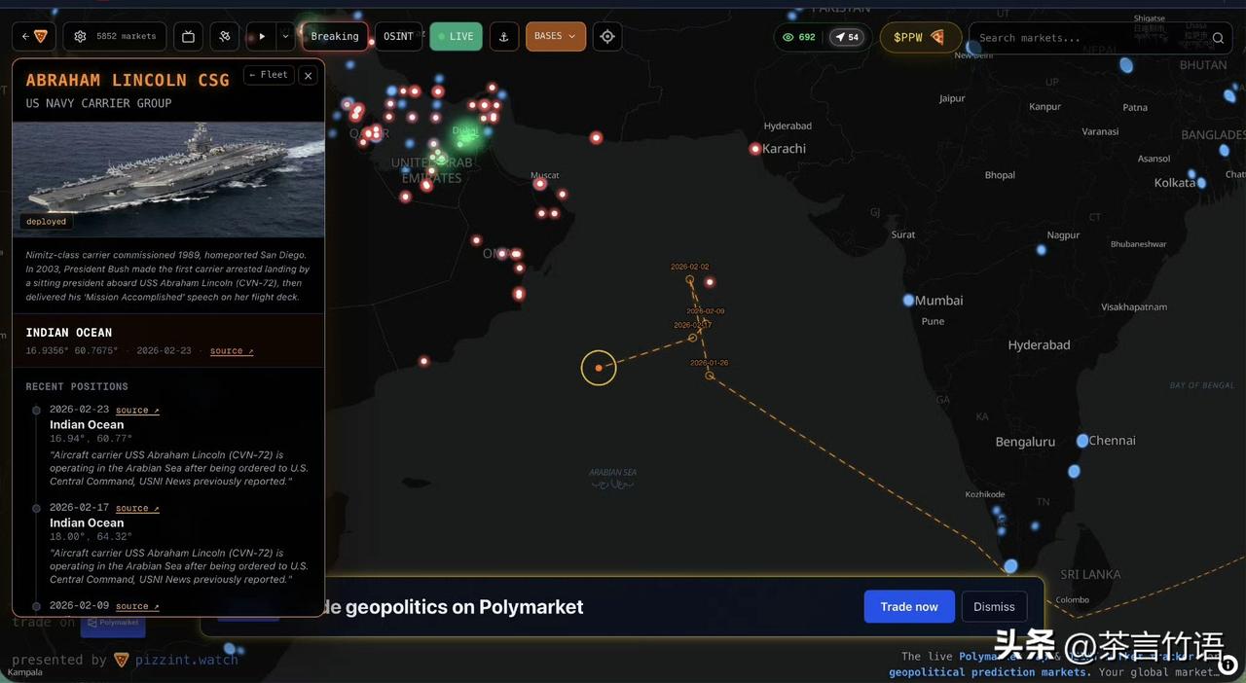
Task: Open source link for 2026-02-23 position
Action: coord(137,411)
